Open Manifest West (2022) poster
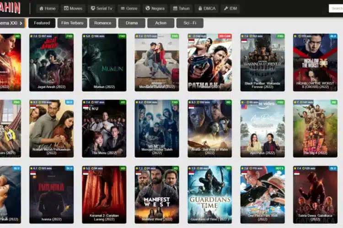 (157, 195)
